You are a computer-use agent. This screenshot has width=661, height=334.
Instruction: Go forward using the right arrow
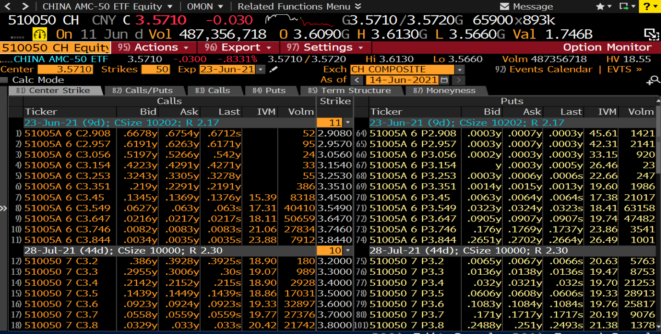[25, 6]
